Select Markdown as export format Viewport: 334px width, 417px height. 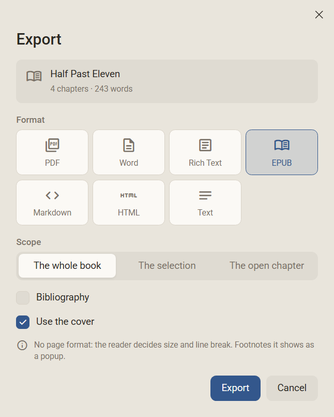(52, 203)
